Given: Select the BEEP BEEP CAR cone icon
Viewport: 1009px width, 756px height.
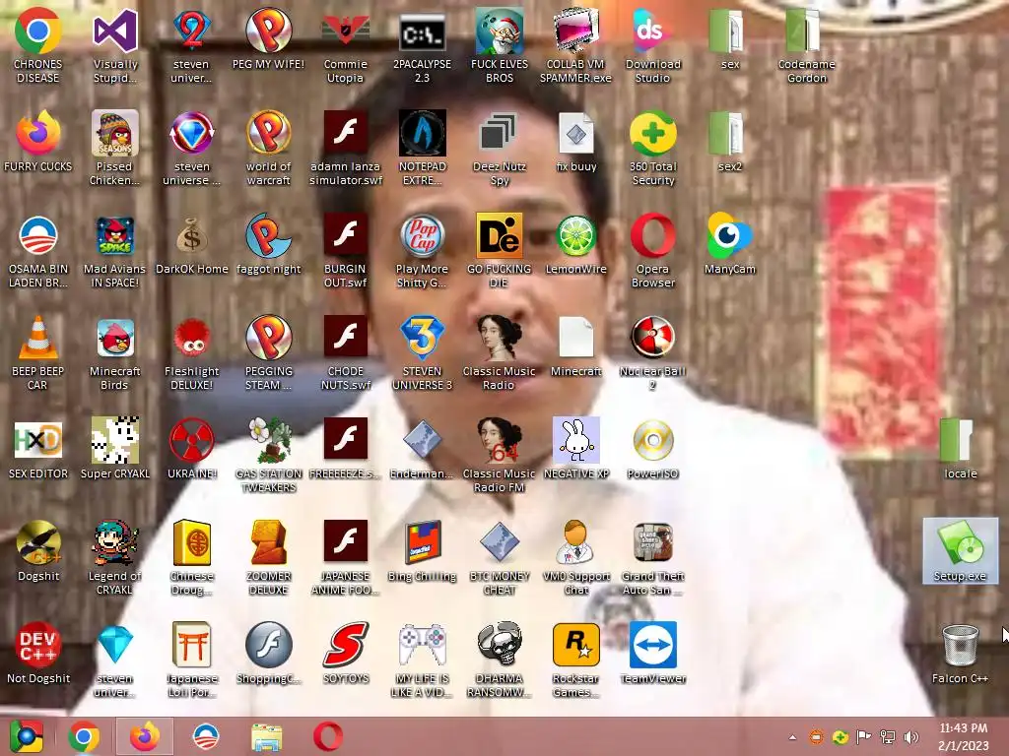Looking at the screenshot, I should (x=38, y=352).
